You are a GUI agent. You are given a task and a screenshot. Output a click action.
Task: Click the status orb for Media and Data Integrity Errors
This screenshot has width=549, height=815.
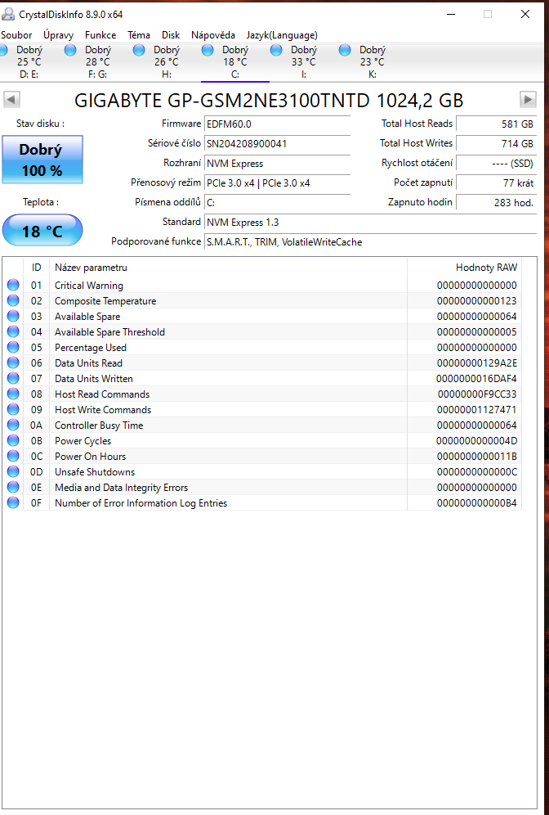pyautogui.click(x=13, y=488)
